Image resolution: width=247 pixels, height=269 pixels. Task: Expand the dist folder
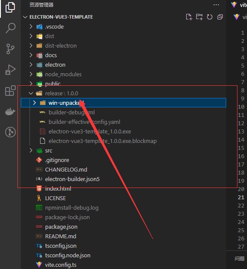(x=31, y=36)
